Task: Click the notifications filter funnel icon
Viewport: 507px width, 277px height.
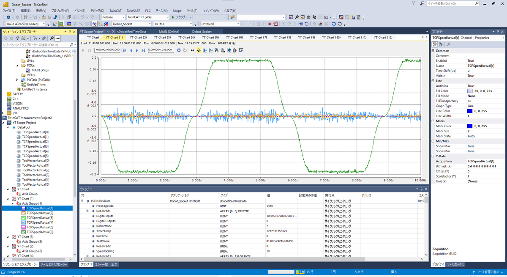Action: 414,3
